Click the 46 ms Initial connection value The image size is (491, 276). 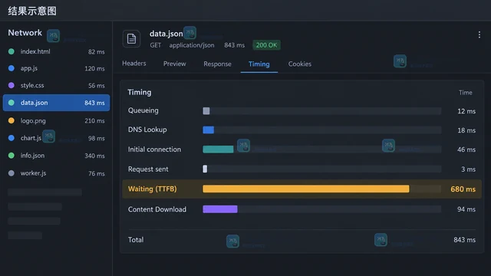tap(466, 149)
